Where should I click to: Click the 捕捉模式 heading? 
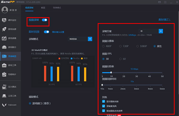tap(33, 97)
